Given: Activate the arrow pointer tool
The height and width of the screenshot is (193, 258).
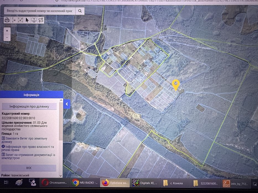Looking at the screenshot, I should 27,20.
